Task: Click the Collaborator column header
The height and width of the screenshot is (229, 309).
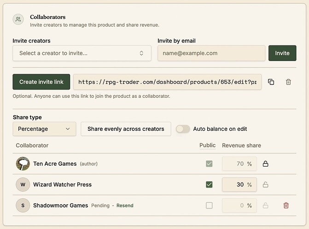Action: [32, 145]
